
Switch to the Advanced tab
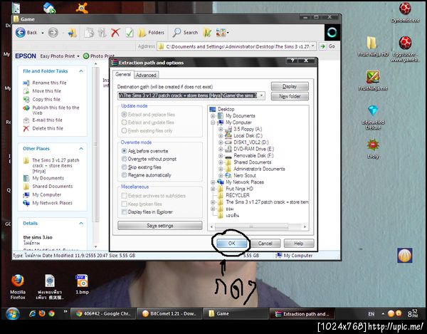146,75
